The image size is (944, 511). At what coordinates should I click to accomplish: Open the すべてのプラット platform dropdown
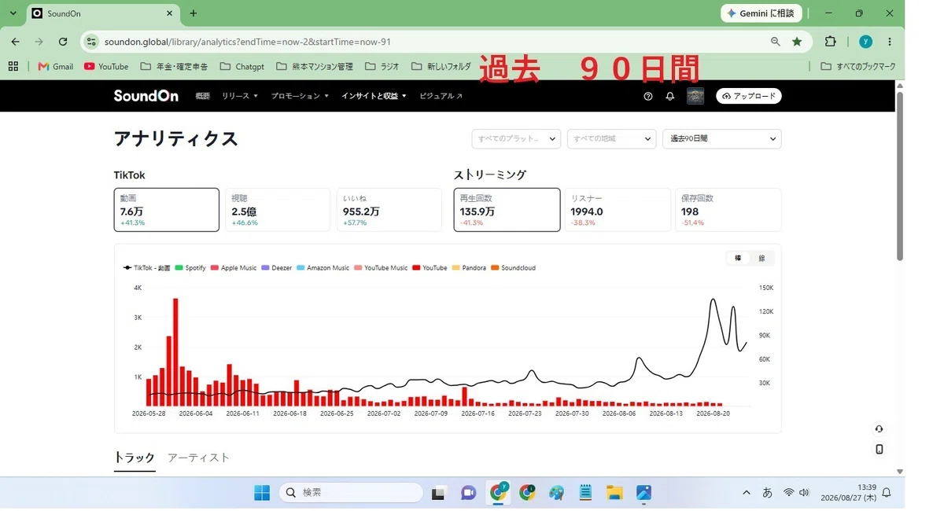(516, 138)
